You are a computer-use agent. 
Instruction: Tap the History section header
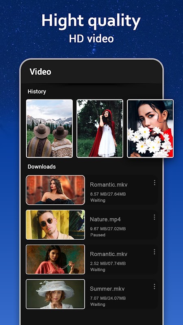point(37,91)
